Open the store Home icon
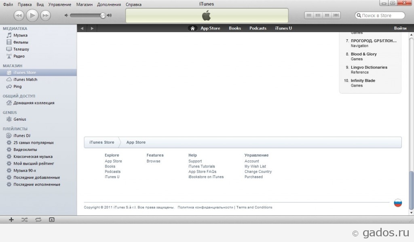This screenshot has height=242, width=414. [x=192, y=28]
